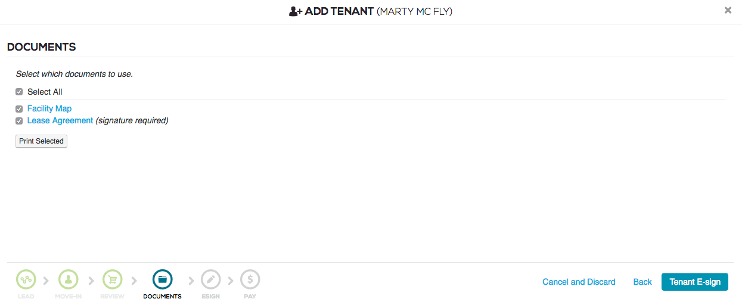The height and width of the screenshot is (308, 742).
Task: Click the chevron between Esign and Pay
Action: click(231, 281)
